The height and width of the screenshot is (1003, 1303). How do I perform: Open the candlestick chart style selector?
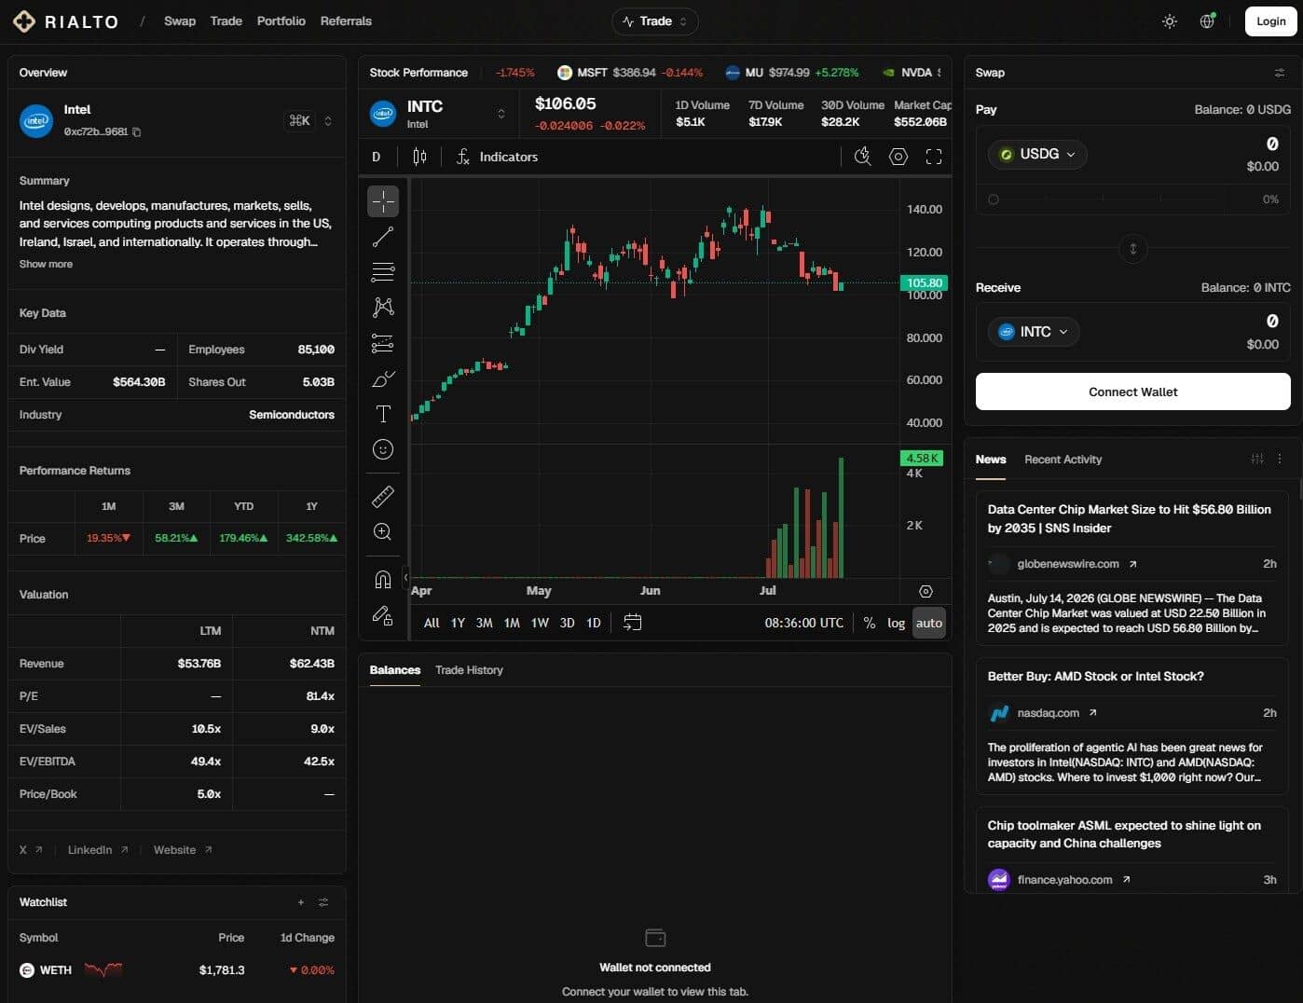[419, 157]
